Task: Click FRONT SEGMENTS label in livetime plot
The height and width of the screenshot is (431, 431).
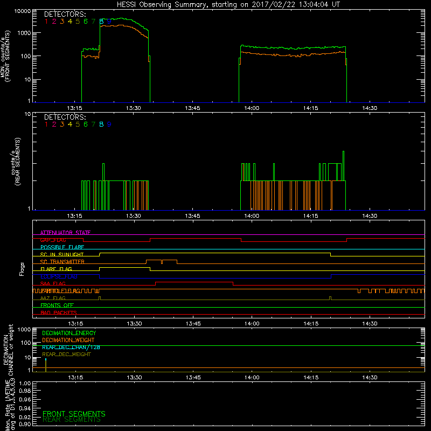Action: pyautogui.click(x=74, y=414)
